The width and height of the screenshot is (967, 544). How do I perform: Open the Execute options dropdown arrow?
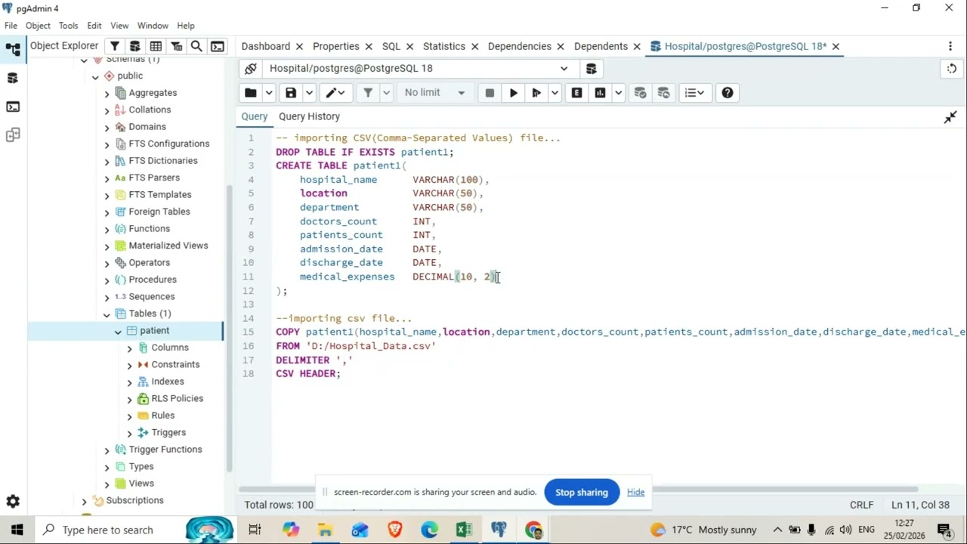coord(555,93)
